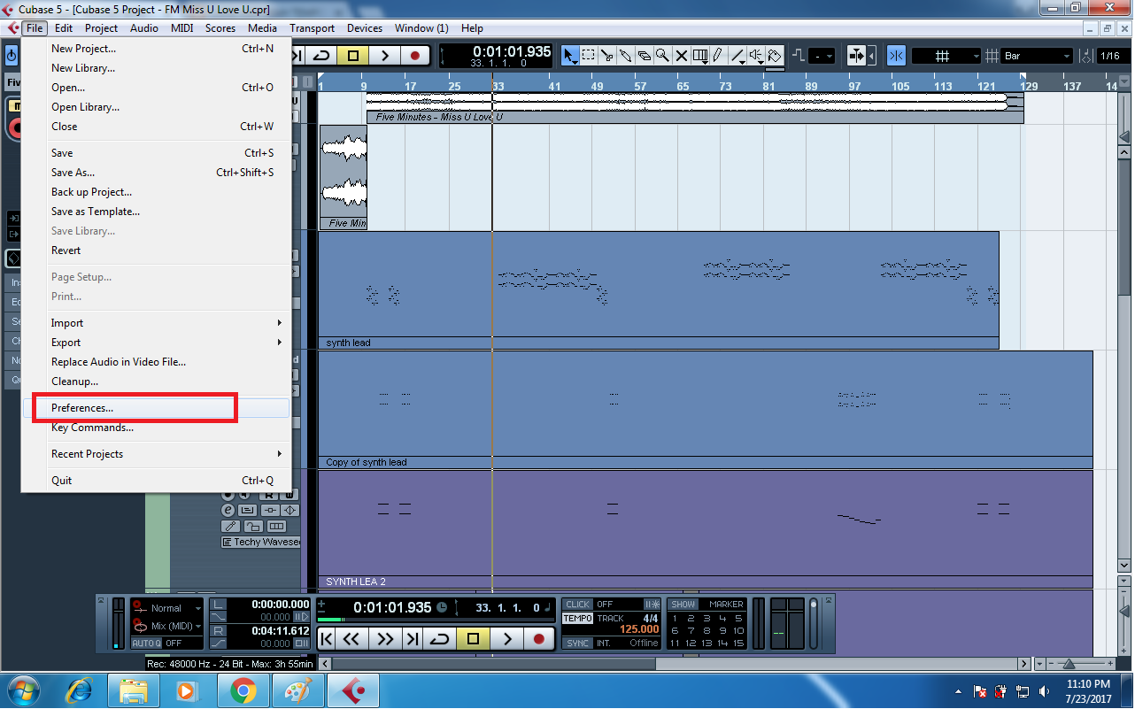Click the Transport output level slider
Screen dimensions: 1135x709
click(814, 623)
